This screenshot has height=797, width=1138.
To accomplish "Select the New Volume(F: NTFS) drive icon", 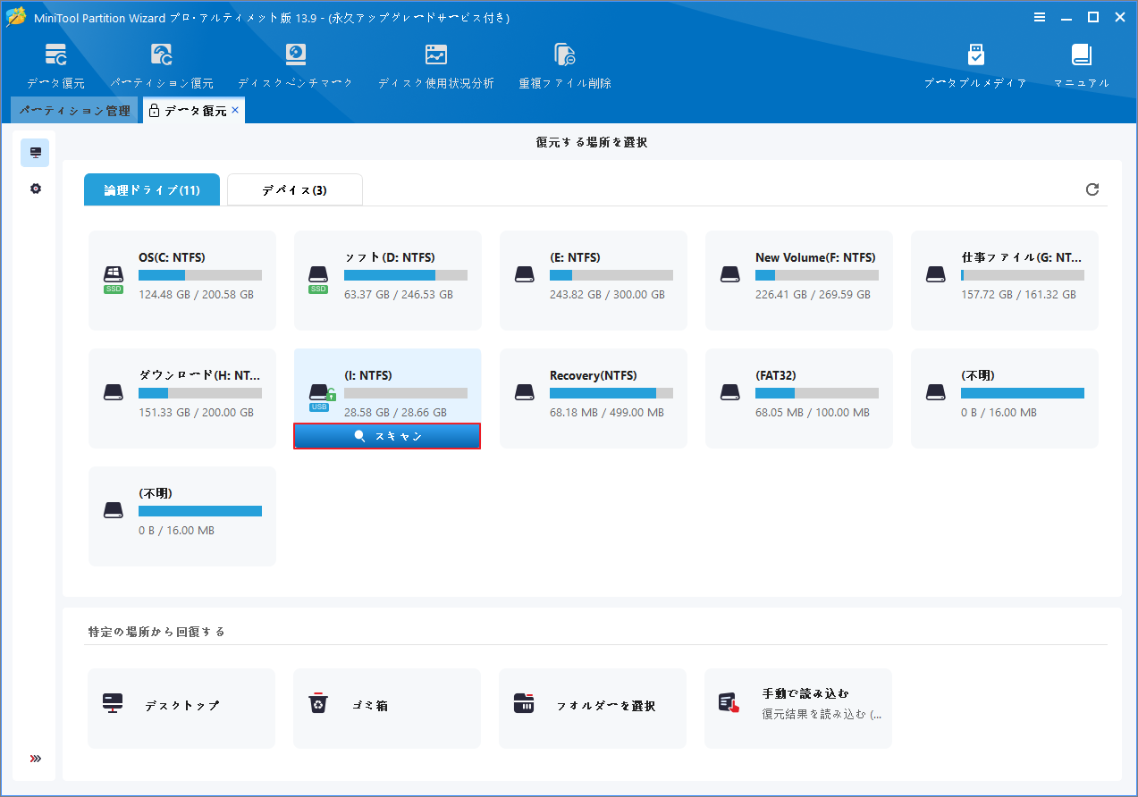I will 730,273.
